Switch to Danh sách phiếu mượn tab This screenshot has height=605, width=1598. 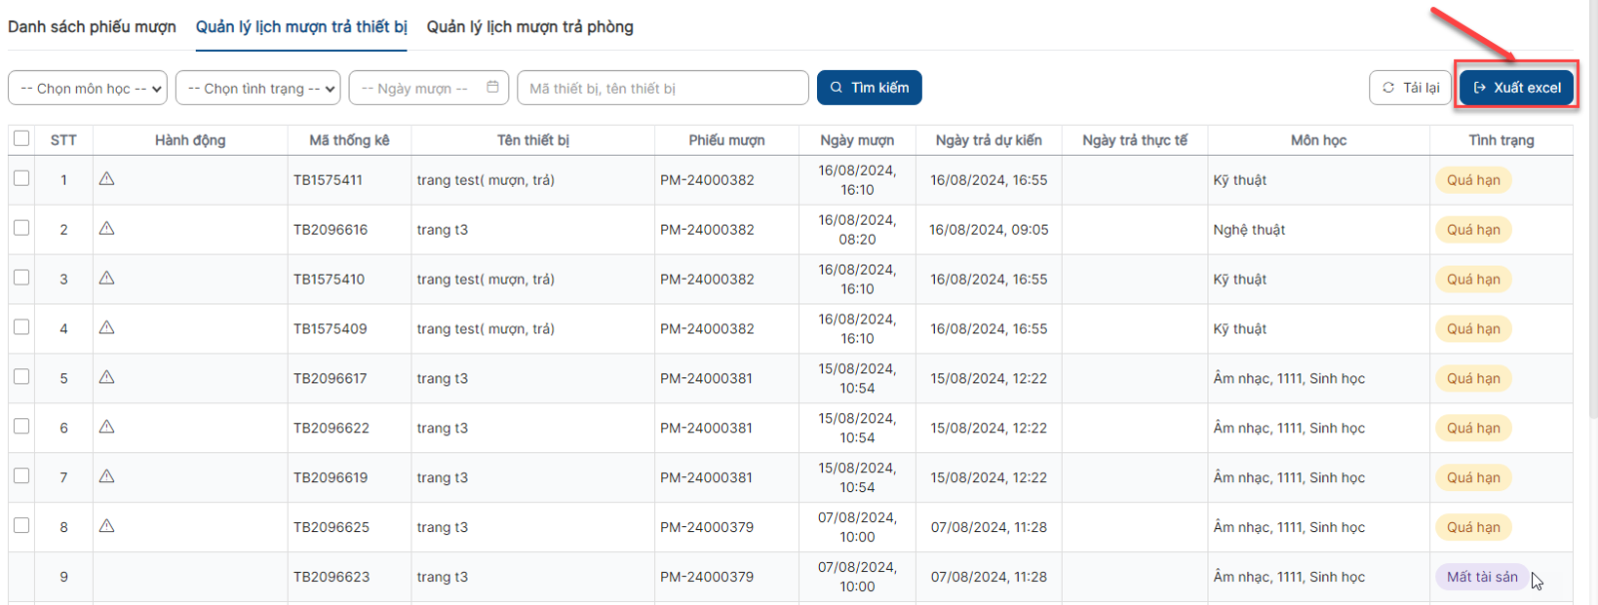[x=92, y=27]
